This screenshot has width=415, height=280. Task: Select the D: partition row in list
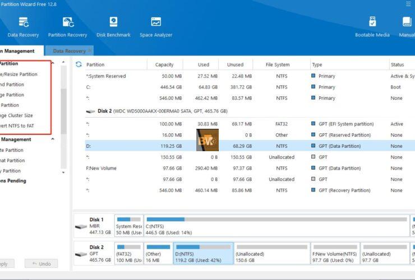(x=224, y=146)
